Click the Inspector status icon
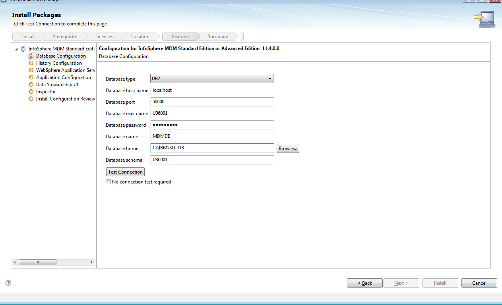This screenshot has height=305, width=502. click(x=31, y=92)
